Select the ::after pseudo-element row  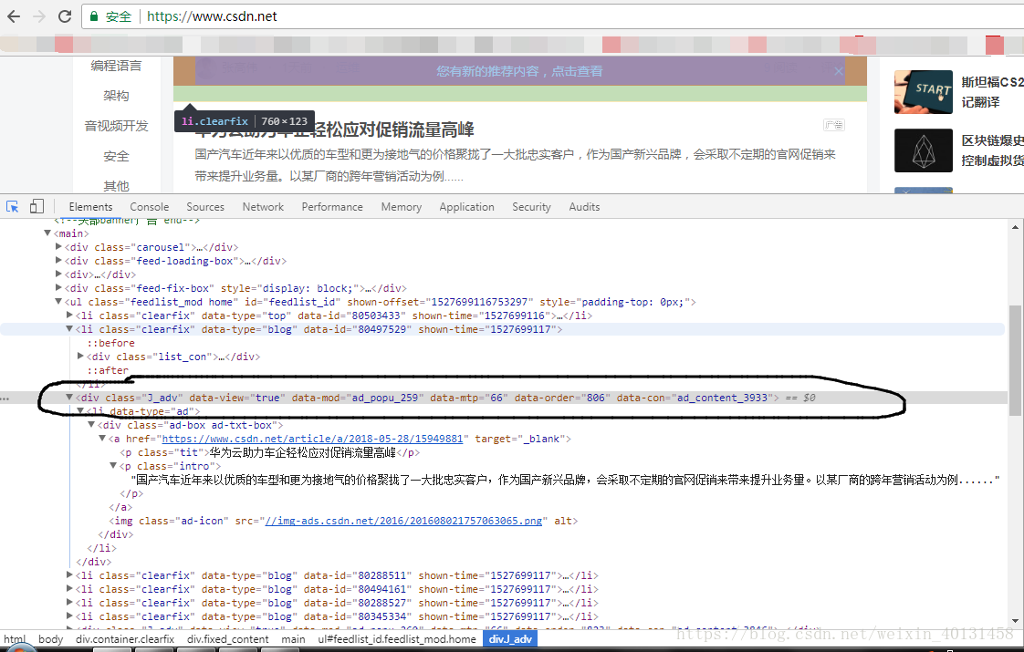[x=108, y=370]
